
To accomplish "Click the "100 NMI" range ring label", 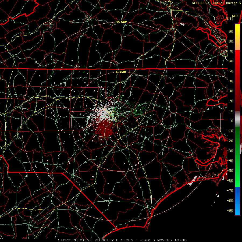I will [x=121, y=22].
